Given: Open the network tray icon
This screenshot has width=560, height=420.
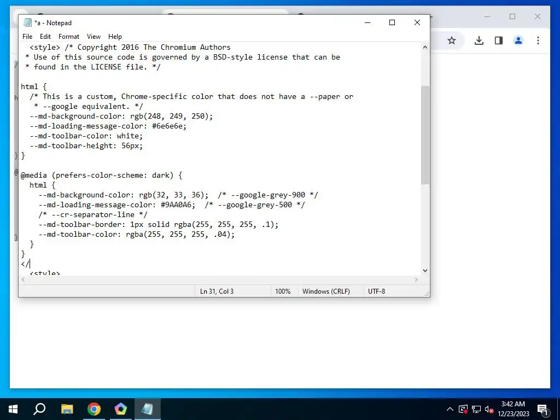Looking at the screenshot, I should pyautogui.click(x=476, y=409).
